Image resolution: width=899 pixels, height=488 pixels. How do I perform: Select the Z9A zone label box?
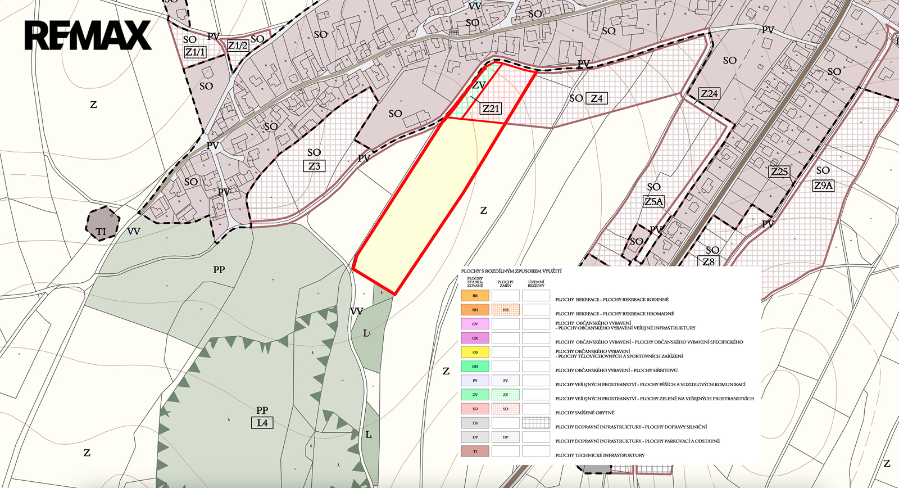[823, 186]
